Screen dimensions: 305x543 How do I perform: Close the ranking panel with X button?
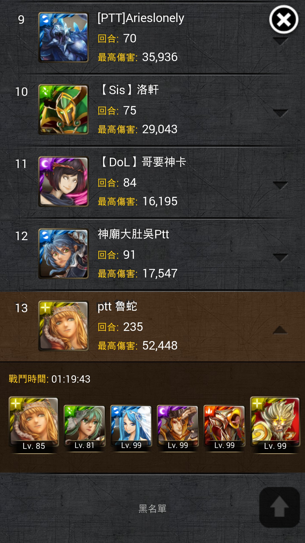click(x=284, y=20)
